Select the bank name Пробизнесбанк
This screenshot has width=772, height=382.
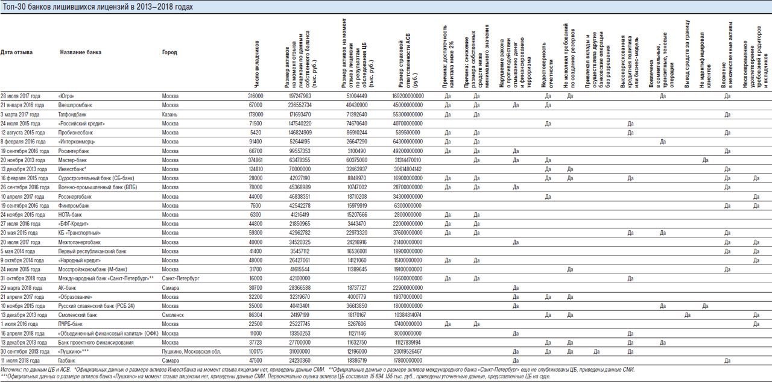click(76, 132)
